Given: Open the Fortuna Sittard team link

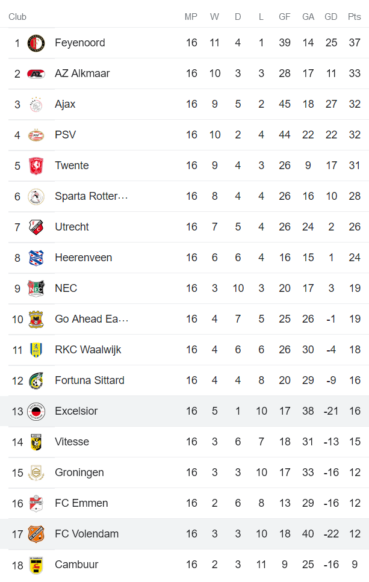Looking at the screenshot, I should 90,380.
